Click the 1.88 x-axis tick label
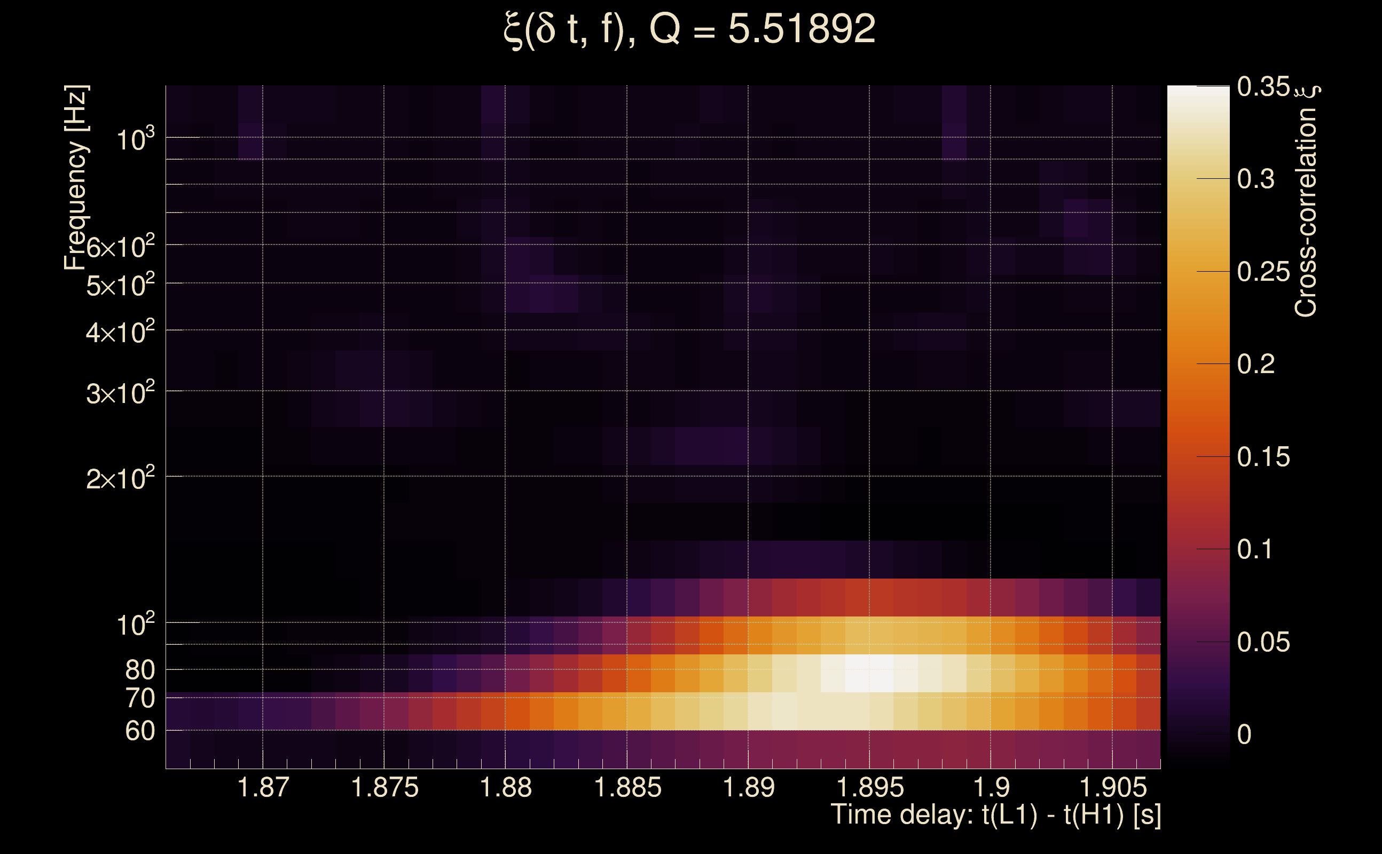 click(506, 787)
